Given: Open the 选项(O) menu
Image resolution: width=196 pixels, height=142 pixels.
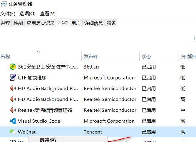Looking at the screenshot, I should click(x=28, y=13).
